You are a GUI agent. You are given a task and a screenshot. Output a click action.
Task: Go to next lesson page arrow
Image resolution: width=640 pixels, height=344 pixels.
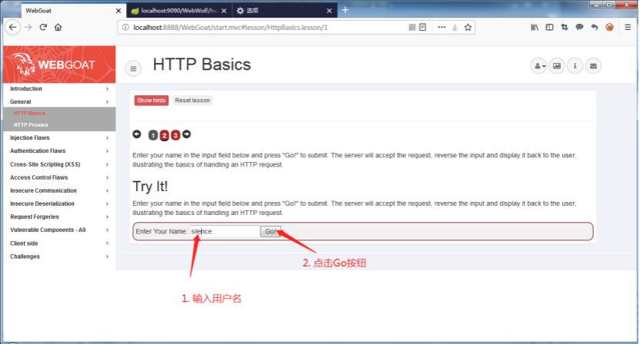click(x=186, y=134)
